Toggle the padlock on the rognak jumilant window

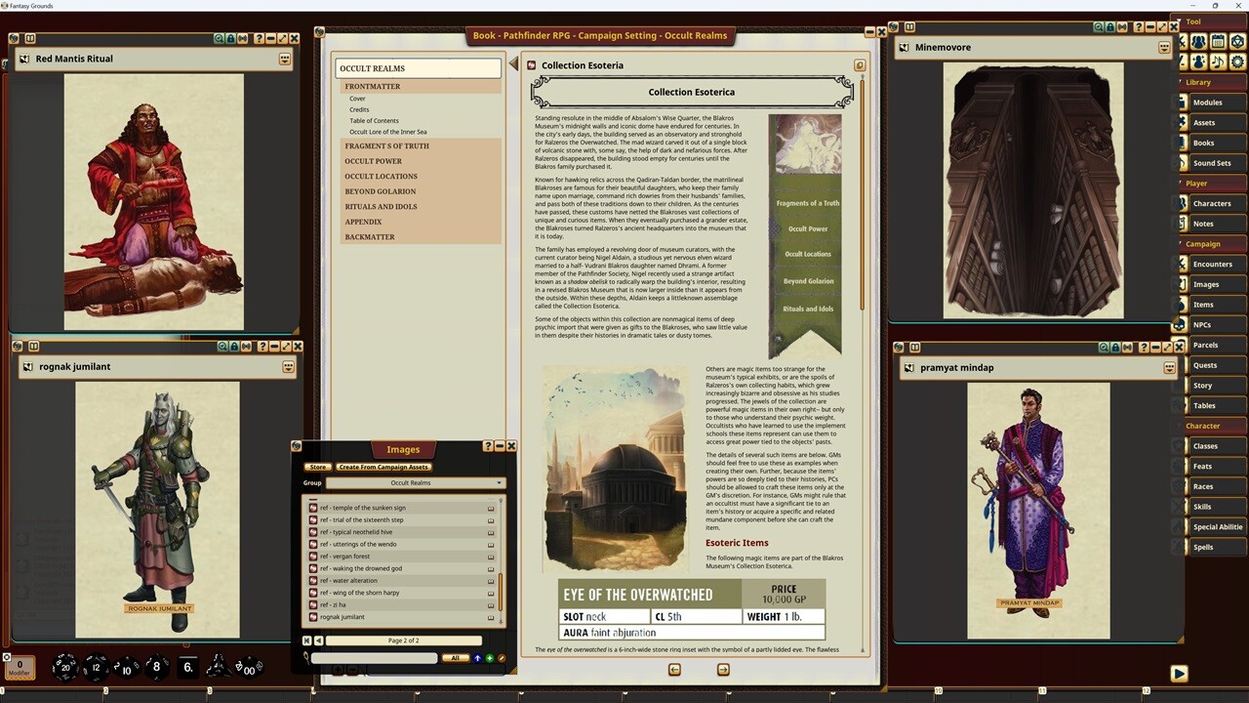(234, 346)
